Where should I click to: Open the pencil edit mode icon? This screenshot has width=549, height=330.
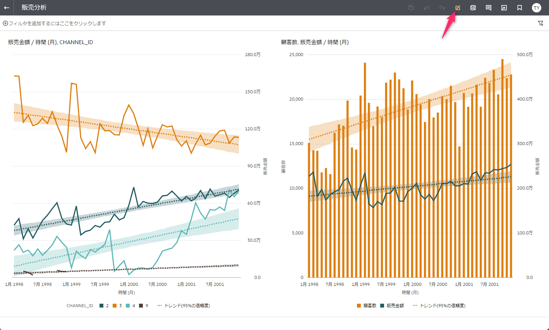[x=458, y=8]
